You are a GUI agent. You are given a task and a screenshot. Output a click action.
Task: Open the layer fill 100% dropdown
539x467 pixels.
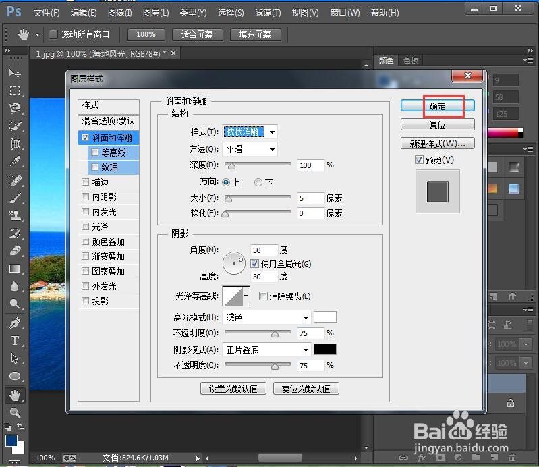(x=526, y=363)
